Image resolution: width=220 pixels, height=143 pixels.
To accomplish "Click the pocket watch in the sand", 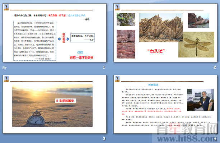I will point(36,118).
